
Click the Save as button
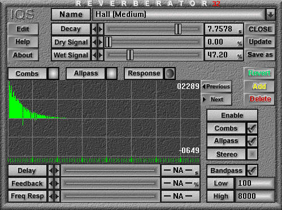(260, 55)
